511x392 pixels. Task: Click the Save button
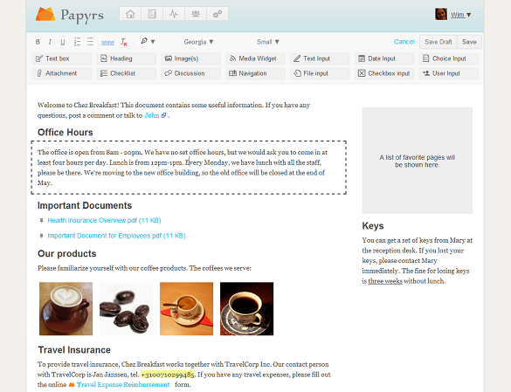(x=469, y=42)
